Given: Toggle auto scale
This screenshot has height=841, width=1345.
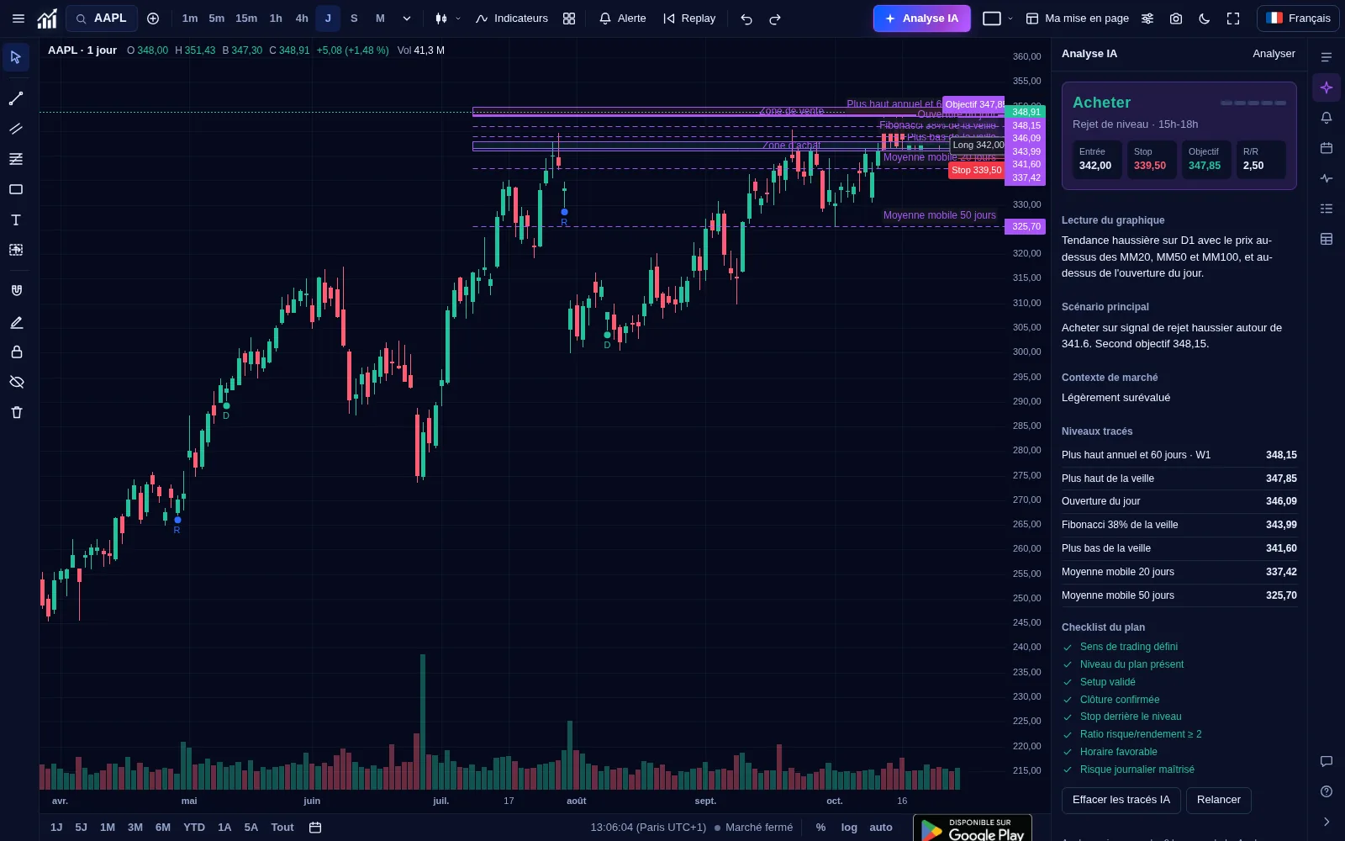Looking at the screenshot, I should coord(881,828).
